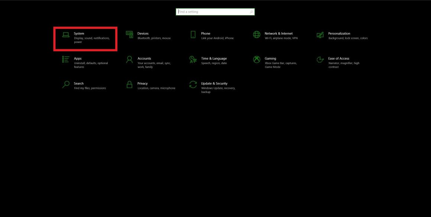Viewport: 431px width, 217px height.
Task: Click 'Display, sound, notifications, power' text
Action: (92, 40)
